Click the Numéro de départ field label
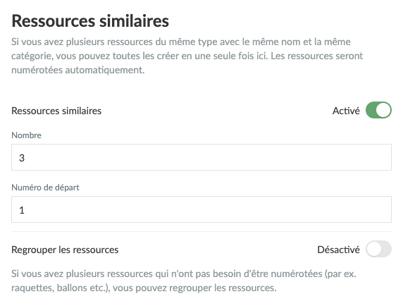The image size is (403, 306). click(45, 188)
